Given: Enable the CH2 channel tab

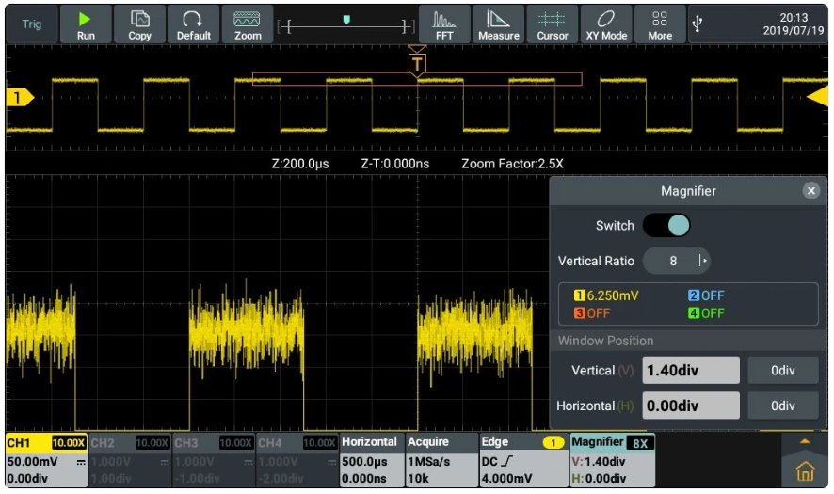Looking at the screenshot, I should pyautogui.click(x=130, y=460).
